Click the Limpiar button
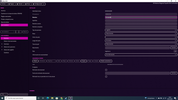Viewport: 178px width, 100px height. coord(96,61)
